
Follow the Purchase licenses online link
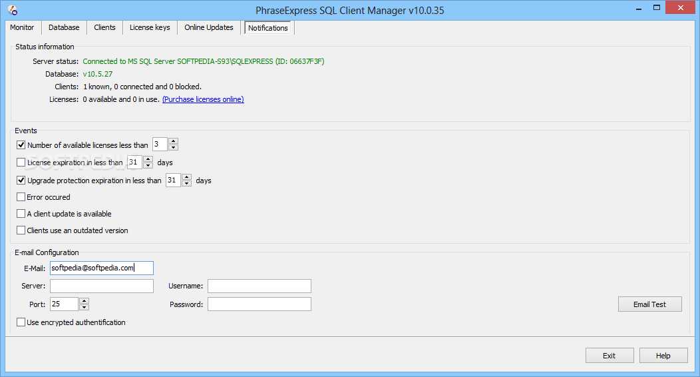point(203,99)
